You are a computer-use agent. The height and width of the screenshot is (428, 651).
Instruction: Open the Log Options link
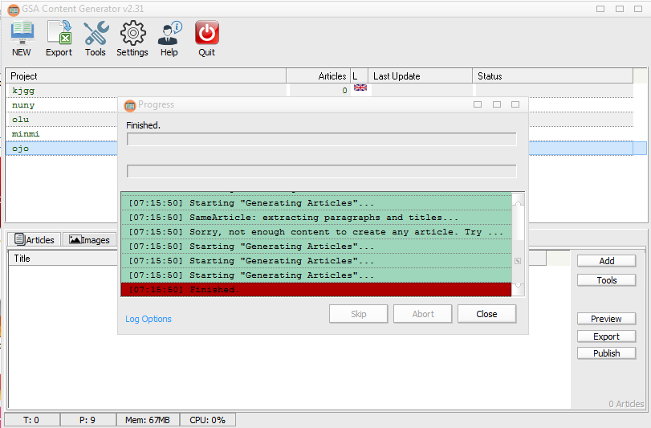(x=149, y=319)
